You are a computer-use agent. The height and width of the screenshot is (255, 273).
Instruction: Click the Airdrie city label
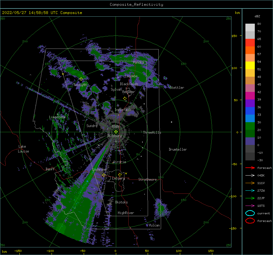120,162
